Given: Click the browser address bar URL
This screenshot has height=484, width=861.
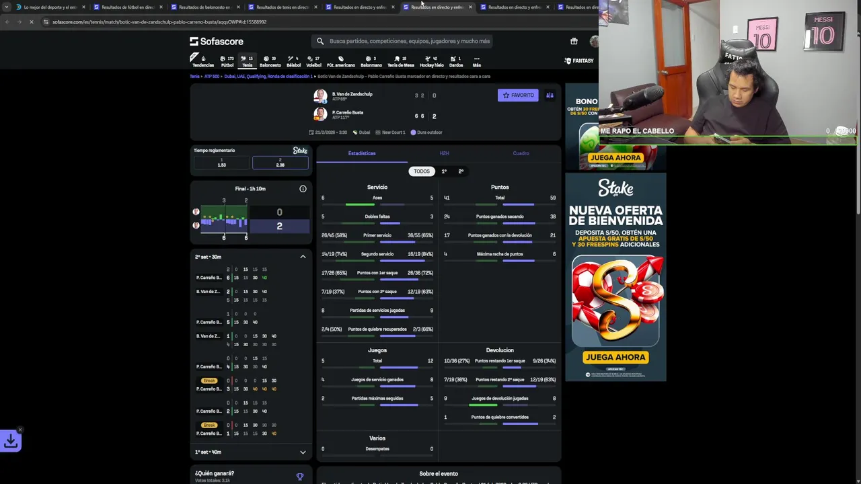Looking at the screenshot, I should (x=159, y=22).
